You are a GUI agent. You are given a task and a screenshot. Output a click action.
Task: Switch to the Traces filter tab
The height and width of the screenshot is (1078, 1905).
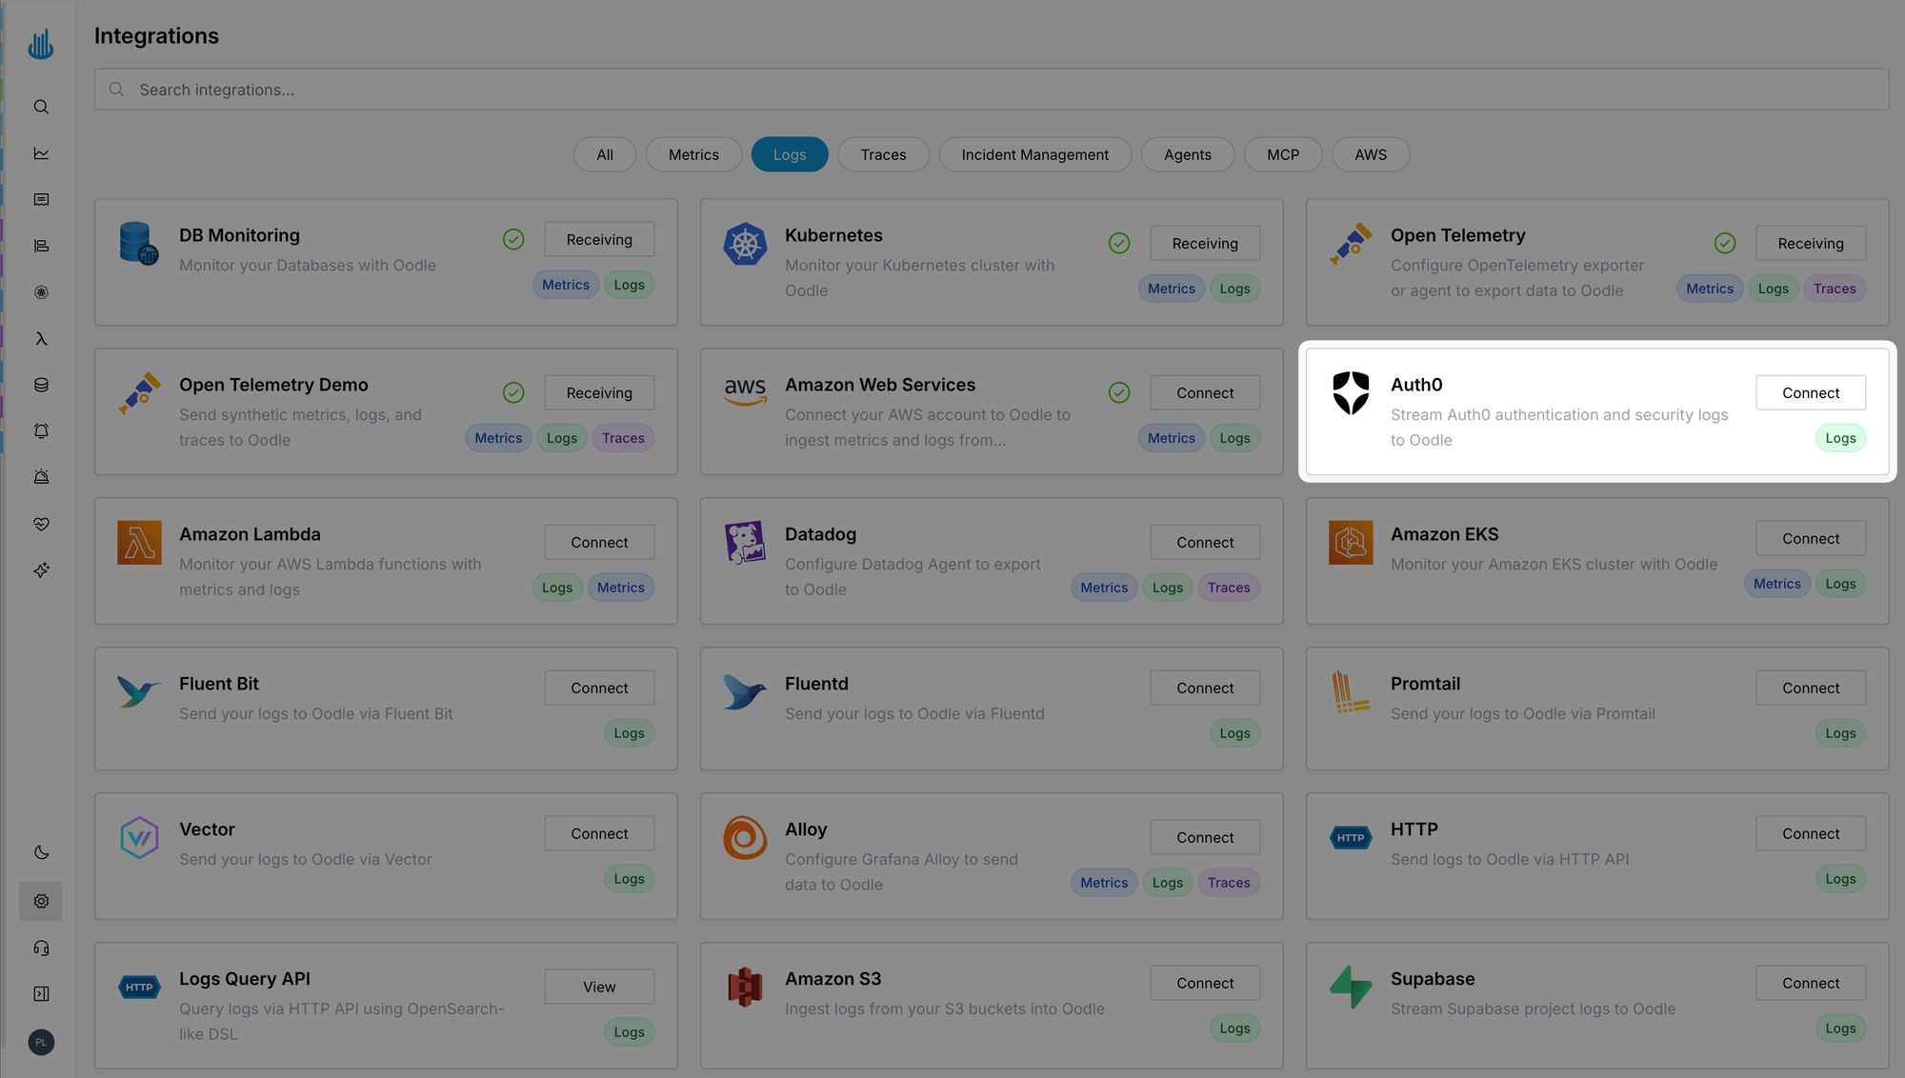coord(883,154)
